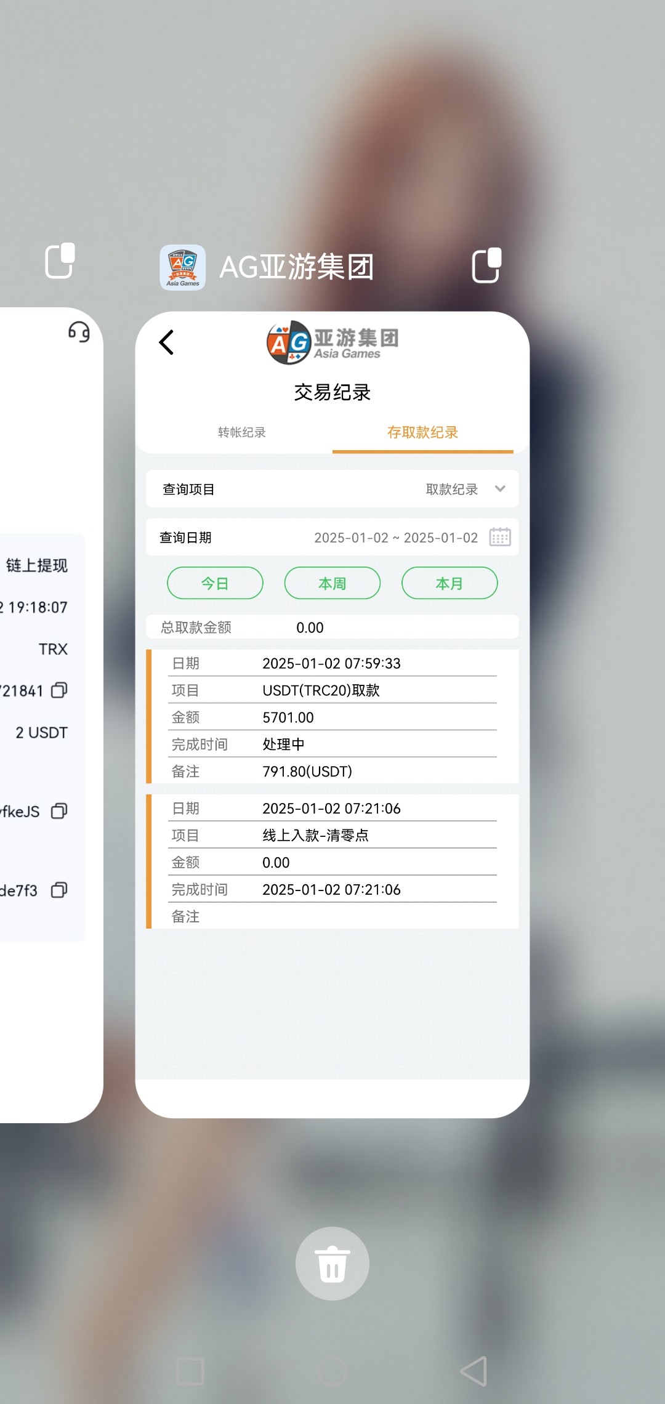Switch to the 转帐纪录 tab
Viewport: 665px width, 1404px height.
pos(241,432)
